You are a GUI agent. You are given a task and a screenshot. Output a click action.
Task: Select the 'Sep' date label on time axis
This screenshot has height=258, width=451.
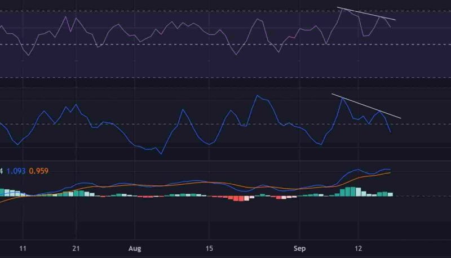pos(299,248)
